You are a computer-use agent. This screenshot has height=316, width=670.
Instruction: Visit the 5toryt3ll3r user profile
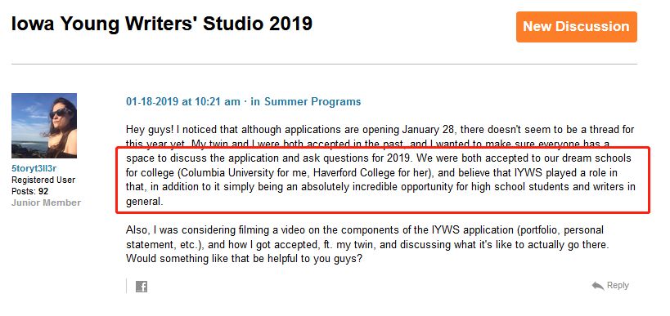34,169
